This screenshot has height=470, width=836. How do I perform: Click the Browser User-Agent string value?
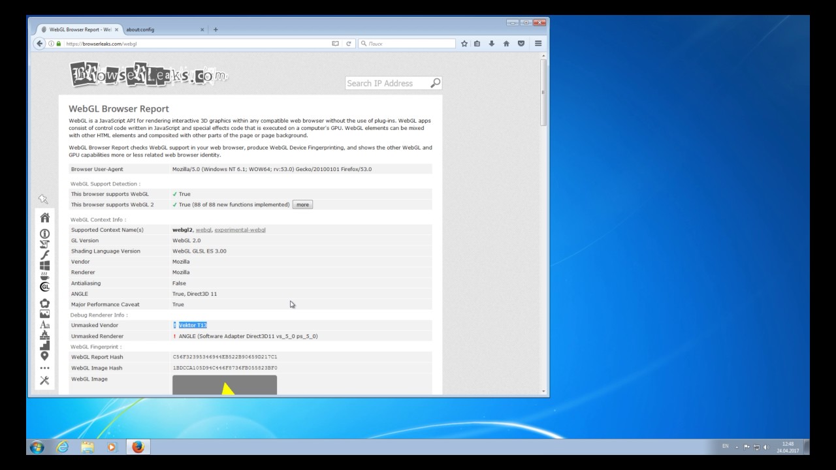tap(272, 169)
